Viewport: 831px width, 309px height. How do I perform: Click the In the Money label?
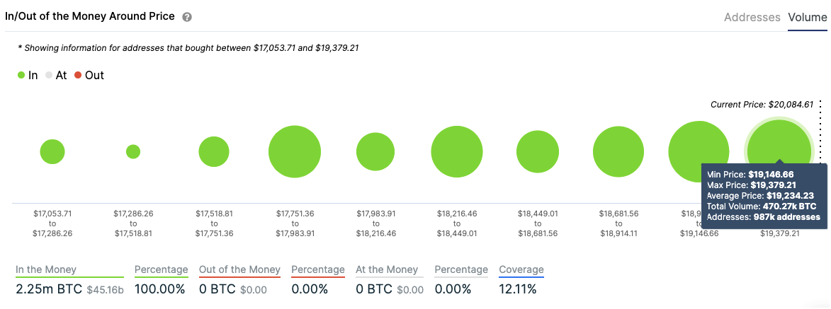[46, 269]
